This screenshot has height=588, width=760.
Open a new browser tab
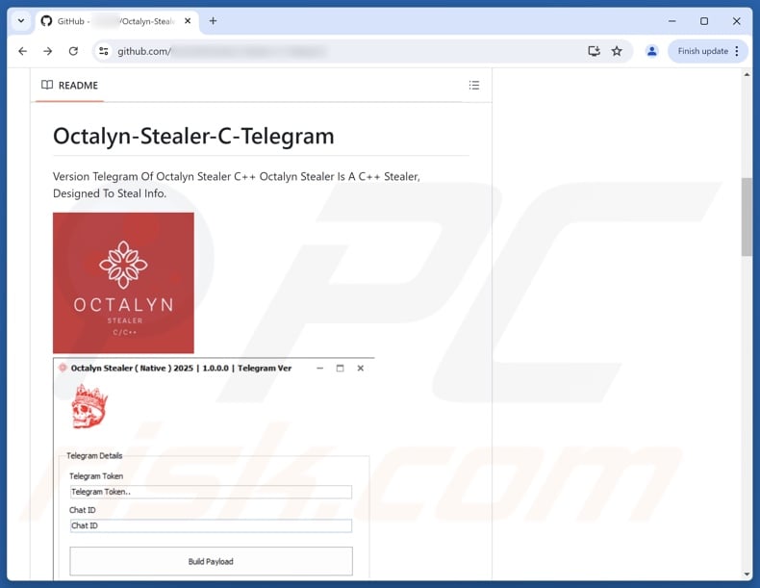[213, 21]
